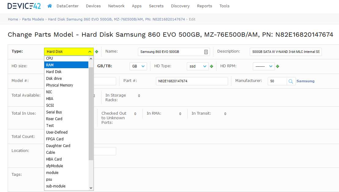339x192 pixels.
Task: Focus the Manufacturer ID field showing 50
Action: 277,81
